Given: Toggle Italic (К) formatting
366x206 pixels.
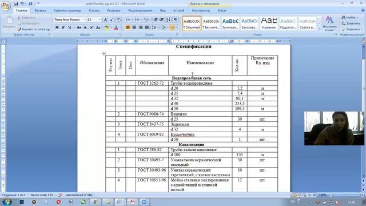Looking at the screenshot, I should 63,27.
